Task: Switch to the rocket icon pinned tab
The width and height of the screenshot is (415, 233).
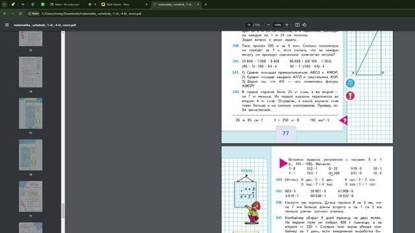Action: (13, 5)
